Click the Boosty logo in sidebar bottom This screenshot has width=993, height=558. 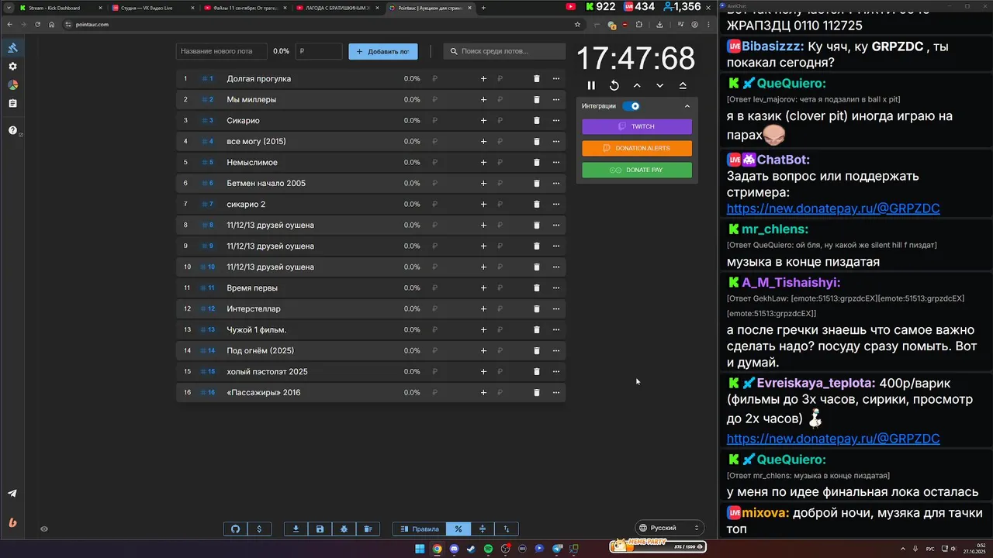[12, 522]
